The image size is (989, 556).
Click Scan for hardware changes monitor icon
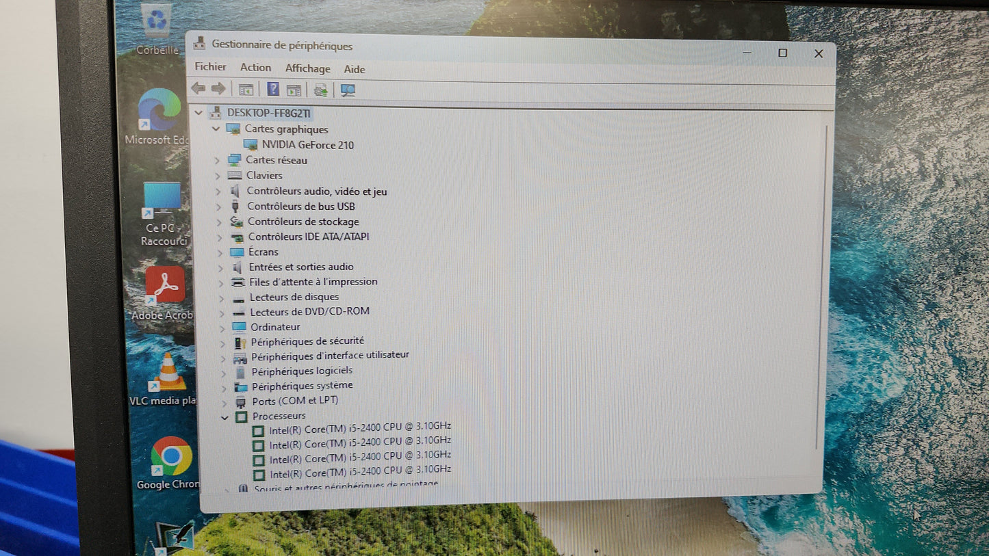click(x=348, y=90)
